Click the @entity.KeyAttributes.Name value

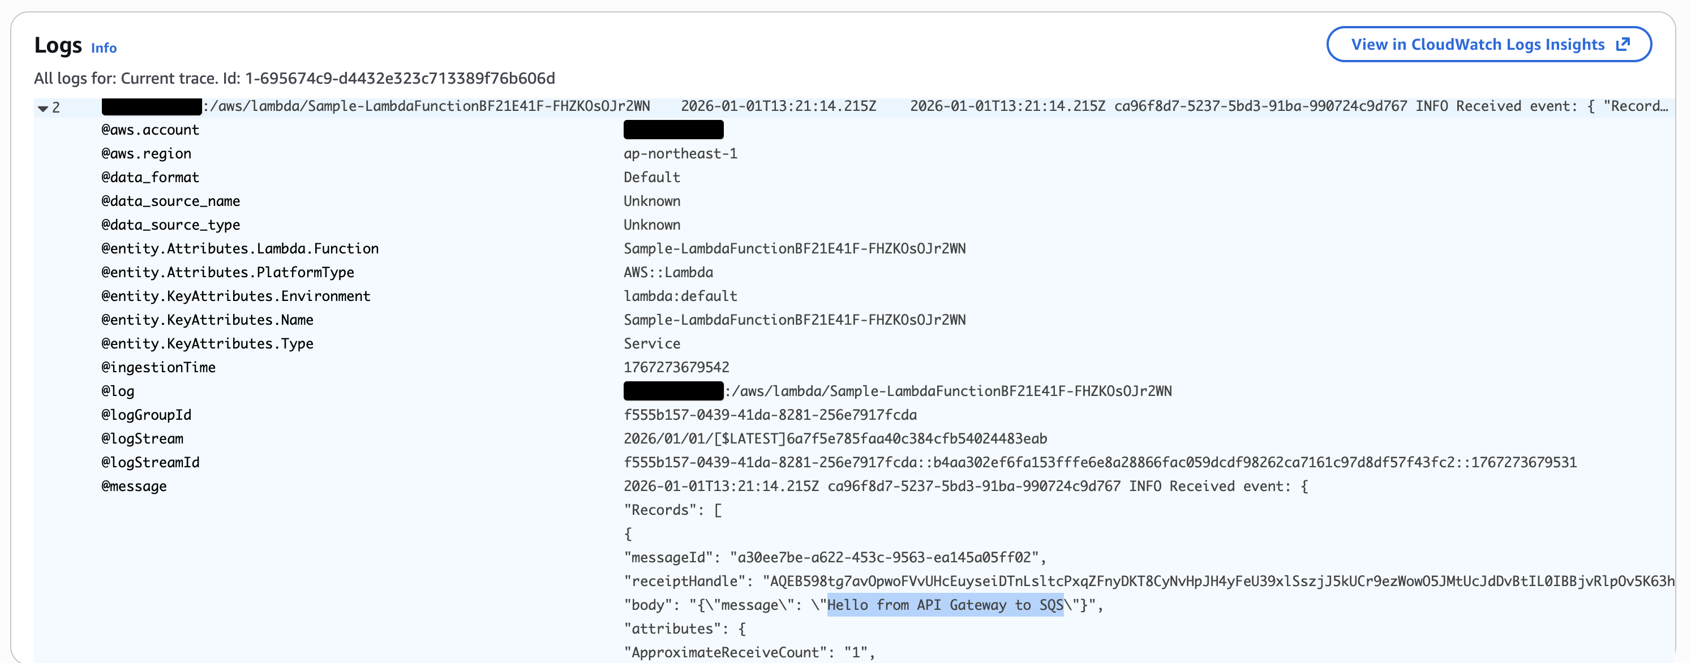tap(795, 320)
